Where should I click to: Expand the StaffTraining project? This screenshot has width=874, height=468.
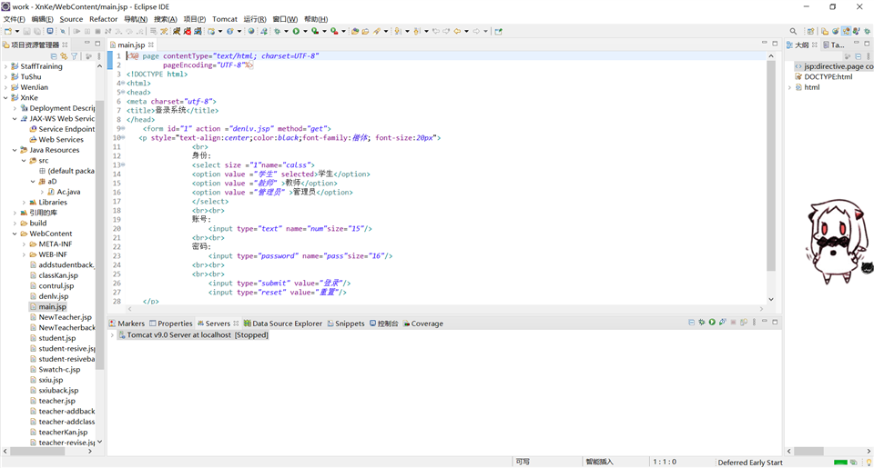(x=5, y=66)
